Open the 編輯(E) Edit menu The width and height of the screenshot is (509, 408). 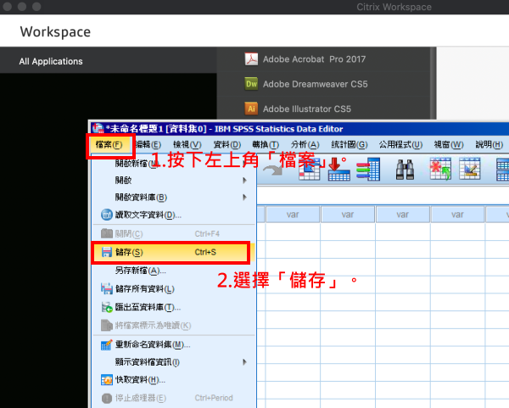coord(148,145)
